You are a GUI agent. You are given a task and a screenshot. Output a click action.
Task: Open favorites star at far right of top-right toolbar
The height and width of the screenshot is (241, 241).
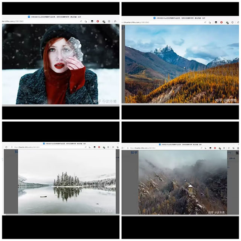[237, 22]
